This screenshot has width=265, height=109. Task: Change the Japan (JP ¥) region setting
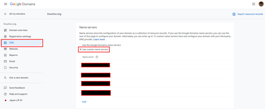pyautogui.click(x=16, y=100)
